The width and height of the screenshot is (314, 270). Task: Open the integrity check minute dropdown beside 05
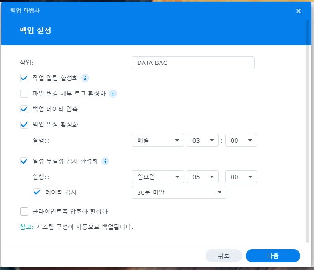241,177
